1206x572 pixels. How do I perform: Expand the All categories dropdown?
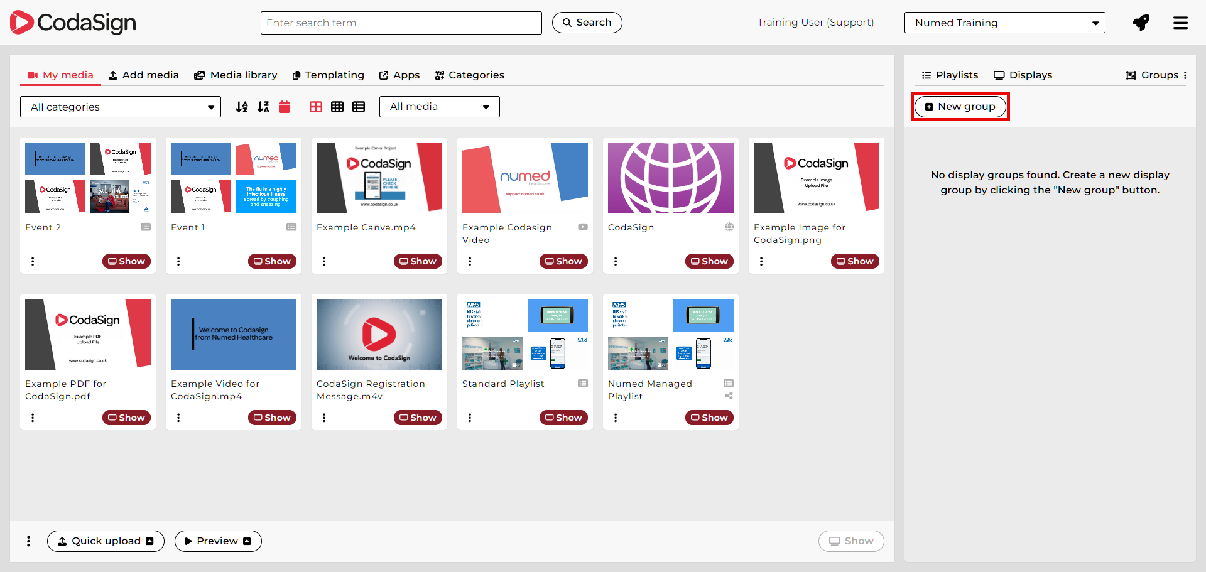tap(121, 107)
